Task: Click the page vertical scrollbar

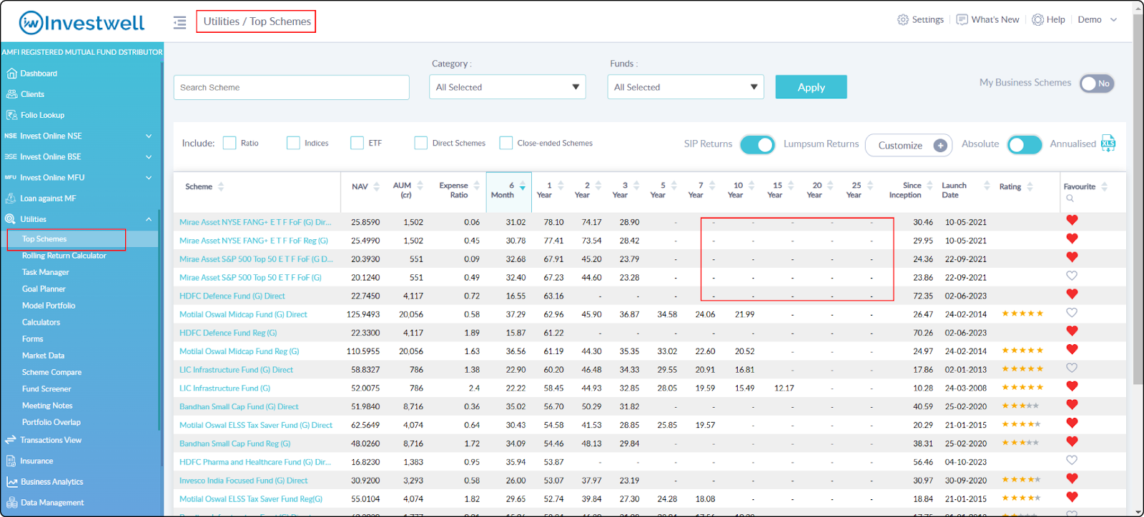Action: coord(1138,200)
